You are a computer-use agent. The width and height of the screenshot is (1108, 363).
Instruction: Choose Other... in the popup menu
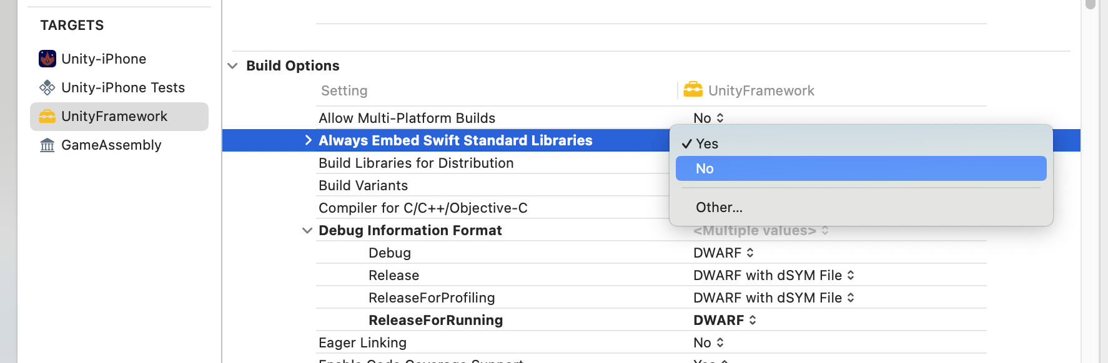coord(861,207)
